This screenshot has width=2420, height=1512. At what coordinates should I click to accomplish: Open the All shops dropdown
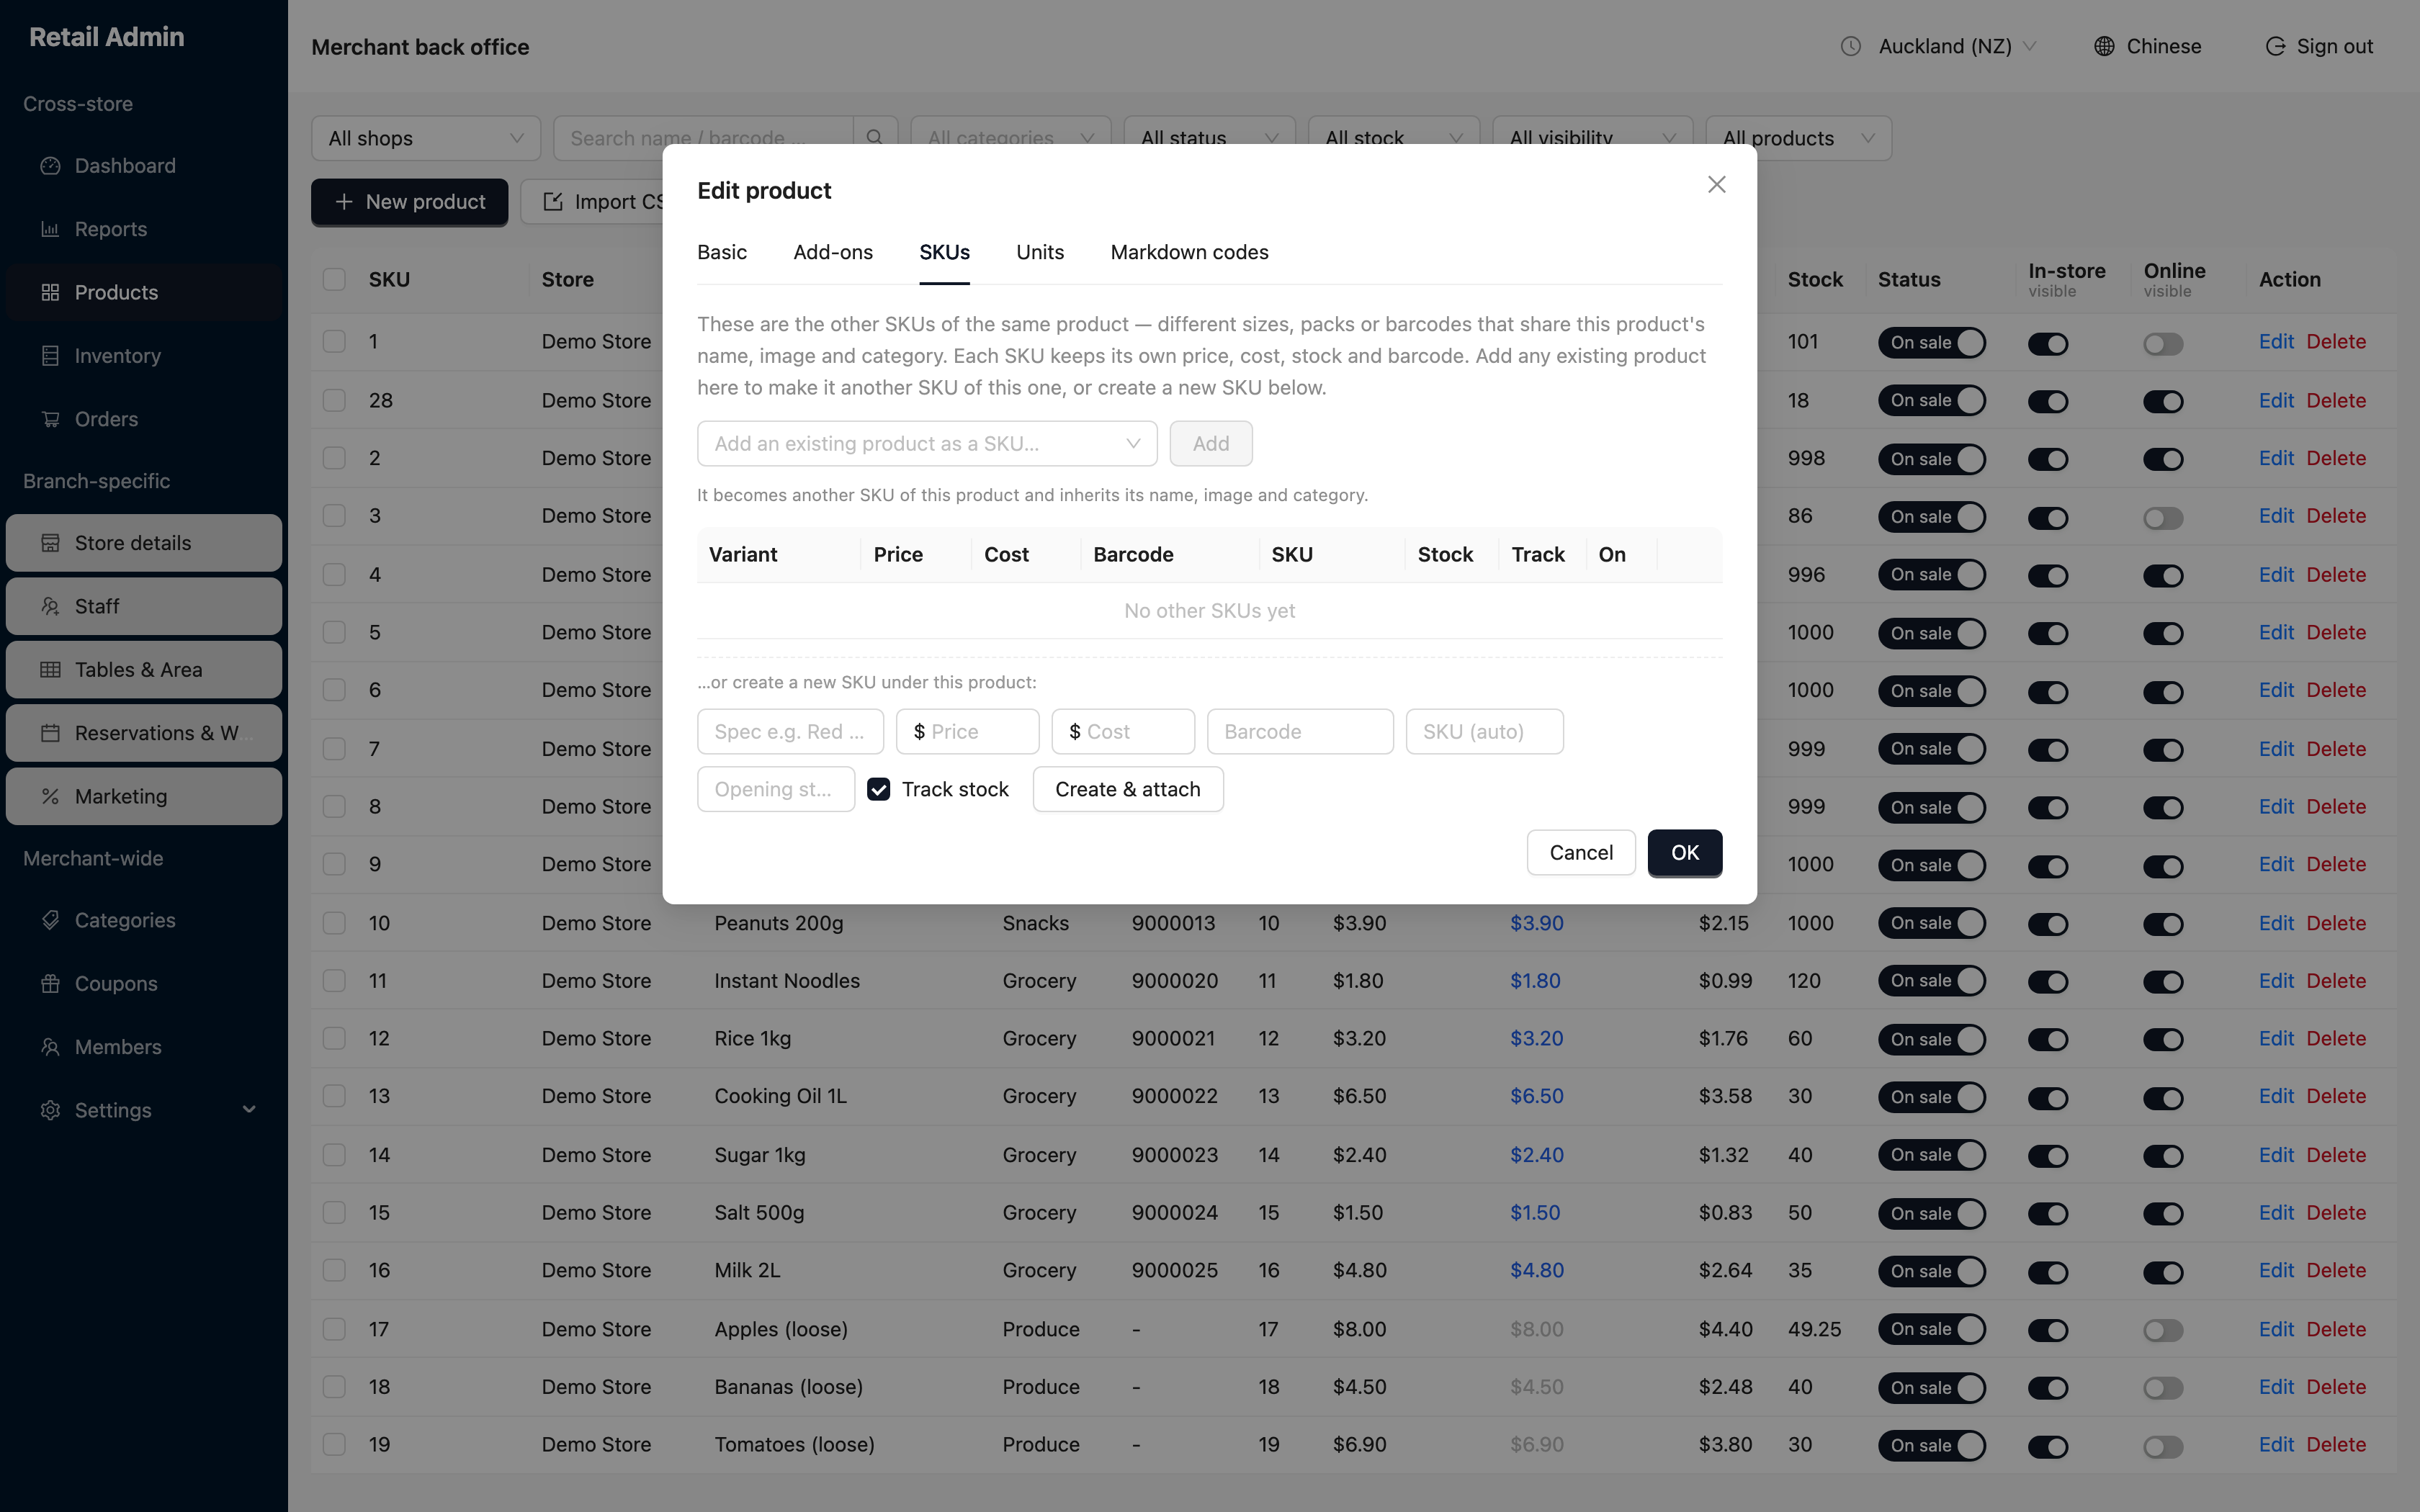(426, 138)
